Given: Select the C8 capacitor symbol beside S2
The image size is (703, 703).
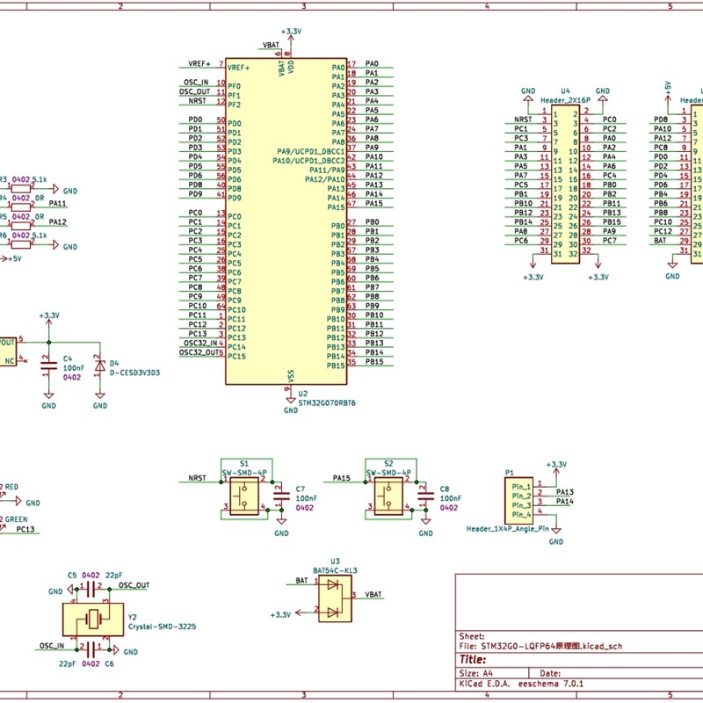Looking at the screenshot, I should click(x=425, y=496).
